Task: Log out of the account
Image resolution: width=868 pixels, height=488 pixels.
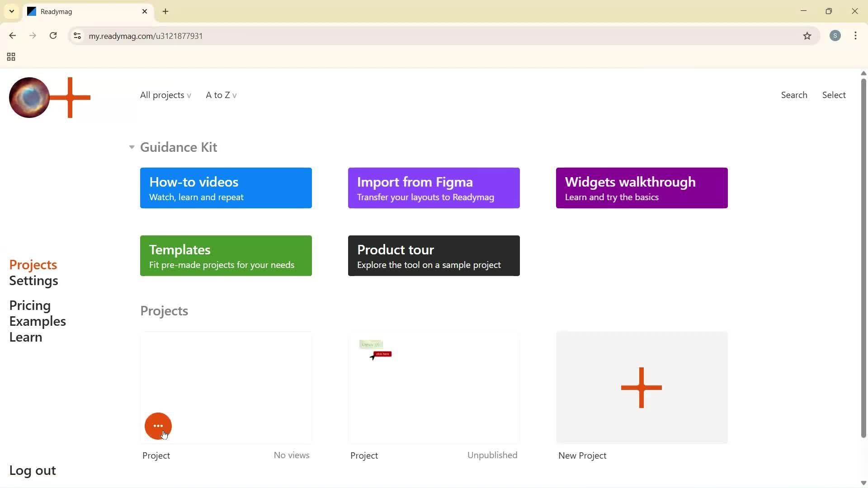Action: point(32,470)
